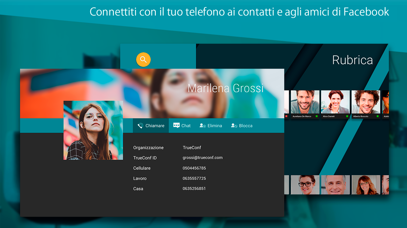407x228 pixels.
Task: Block the contact using Blocca
Action: tap(242, 126)
